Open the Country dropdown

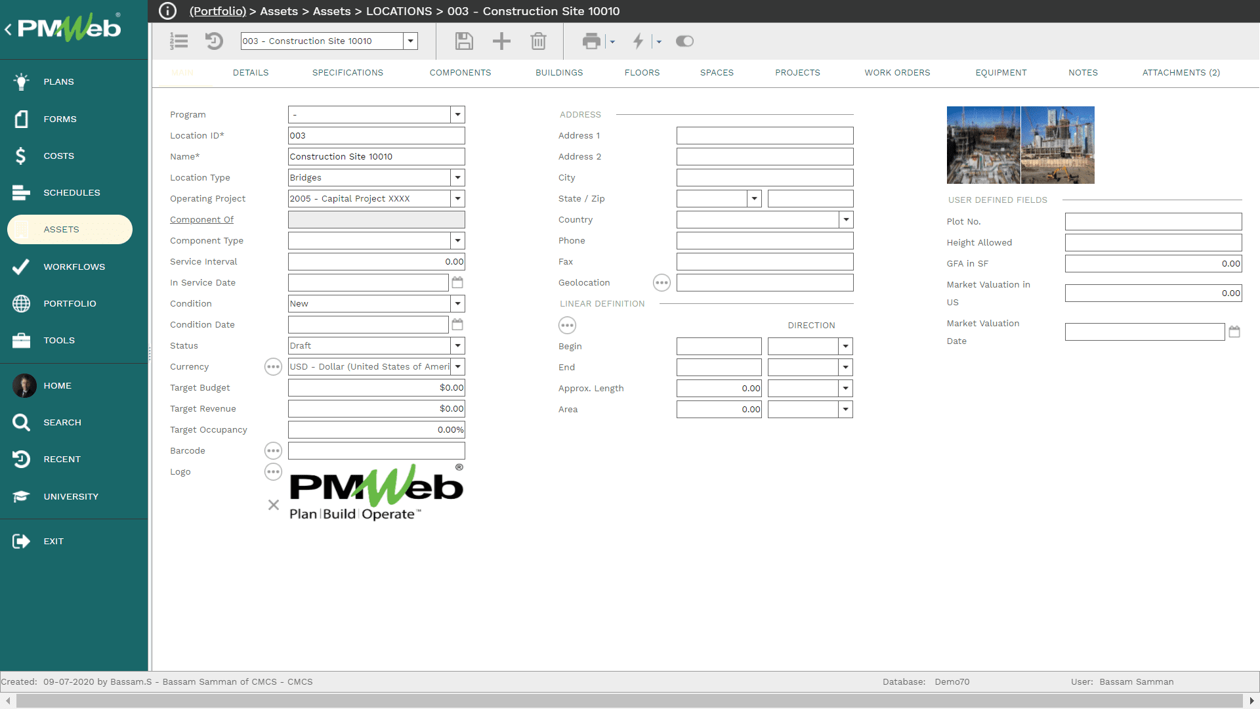pyautogui.click(x=846, y=220)
